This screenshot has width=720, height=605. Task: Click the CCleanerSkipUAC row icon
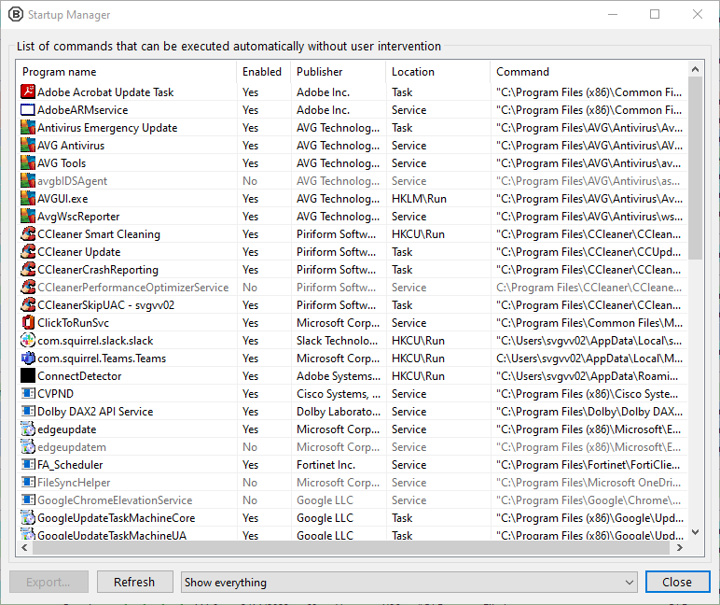[28, 305]
